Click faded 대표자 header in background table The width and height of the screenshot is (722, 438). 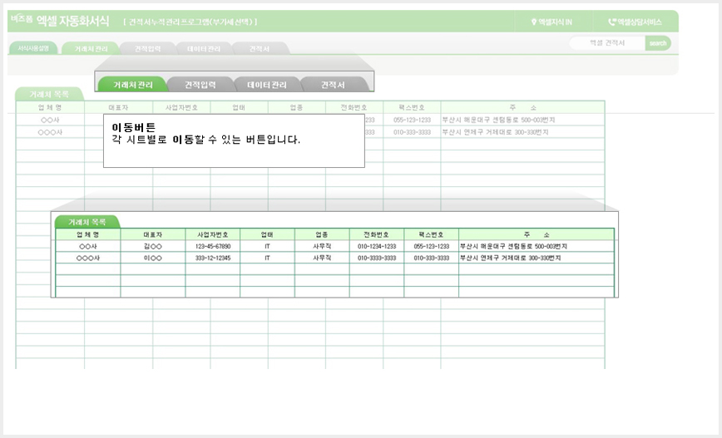point(118,108)
